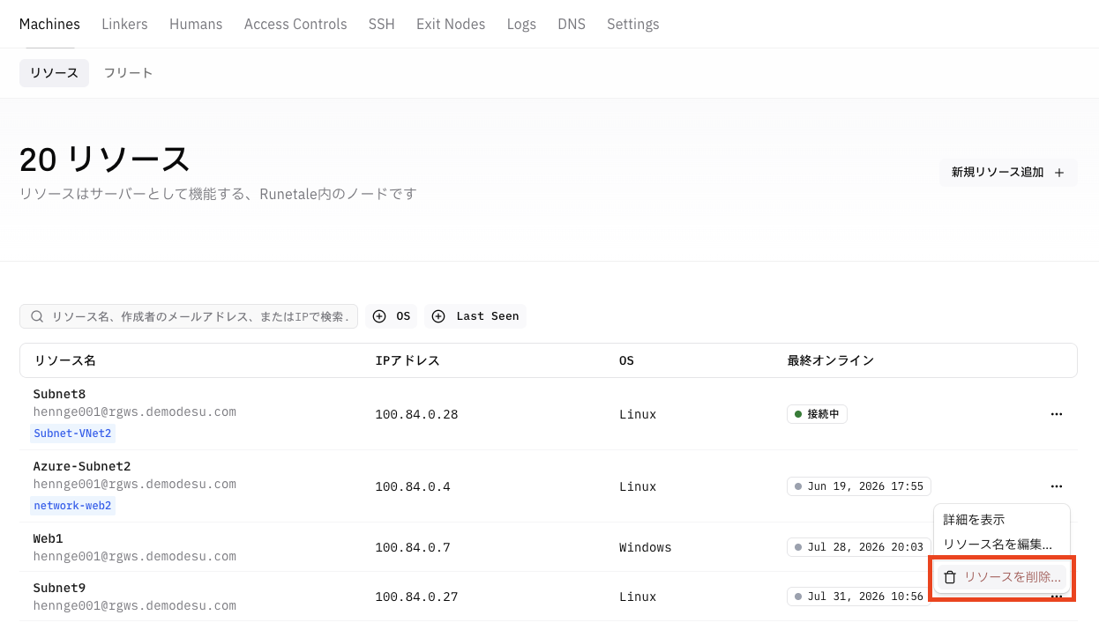Open the Humans tab
The image size is (1099, 630).
(196, 24)
